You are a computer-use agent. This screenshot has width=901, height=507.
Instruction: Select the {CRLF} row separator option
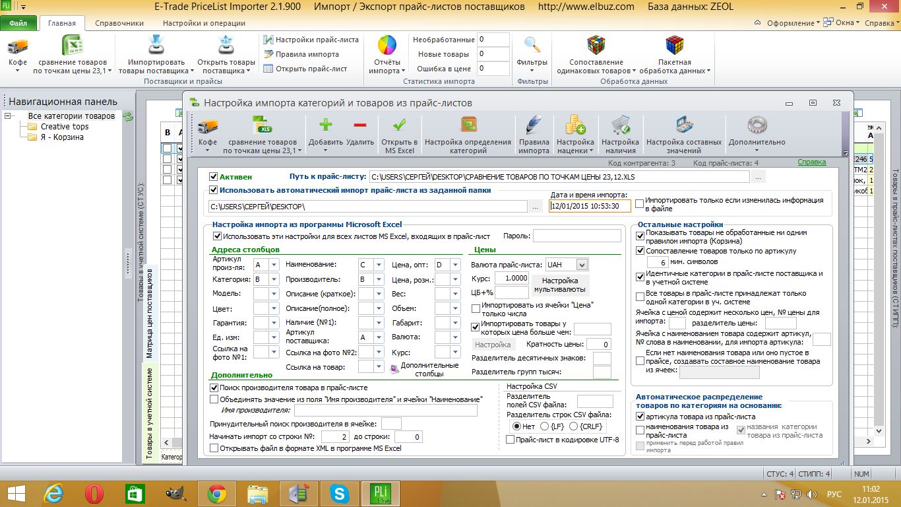(574, 426)
